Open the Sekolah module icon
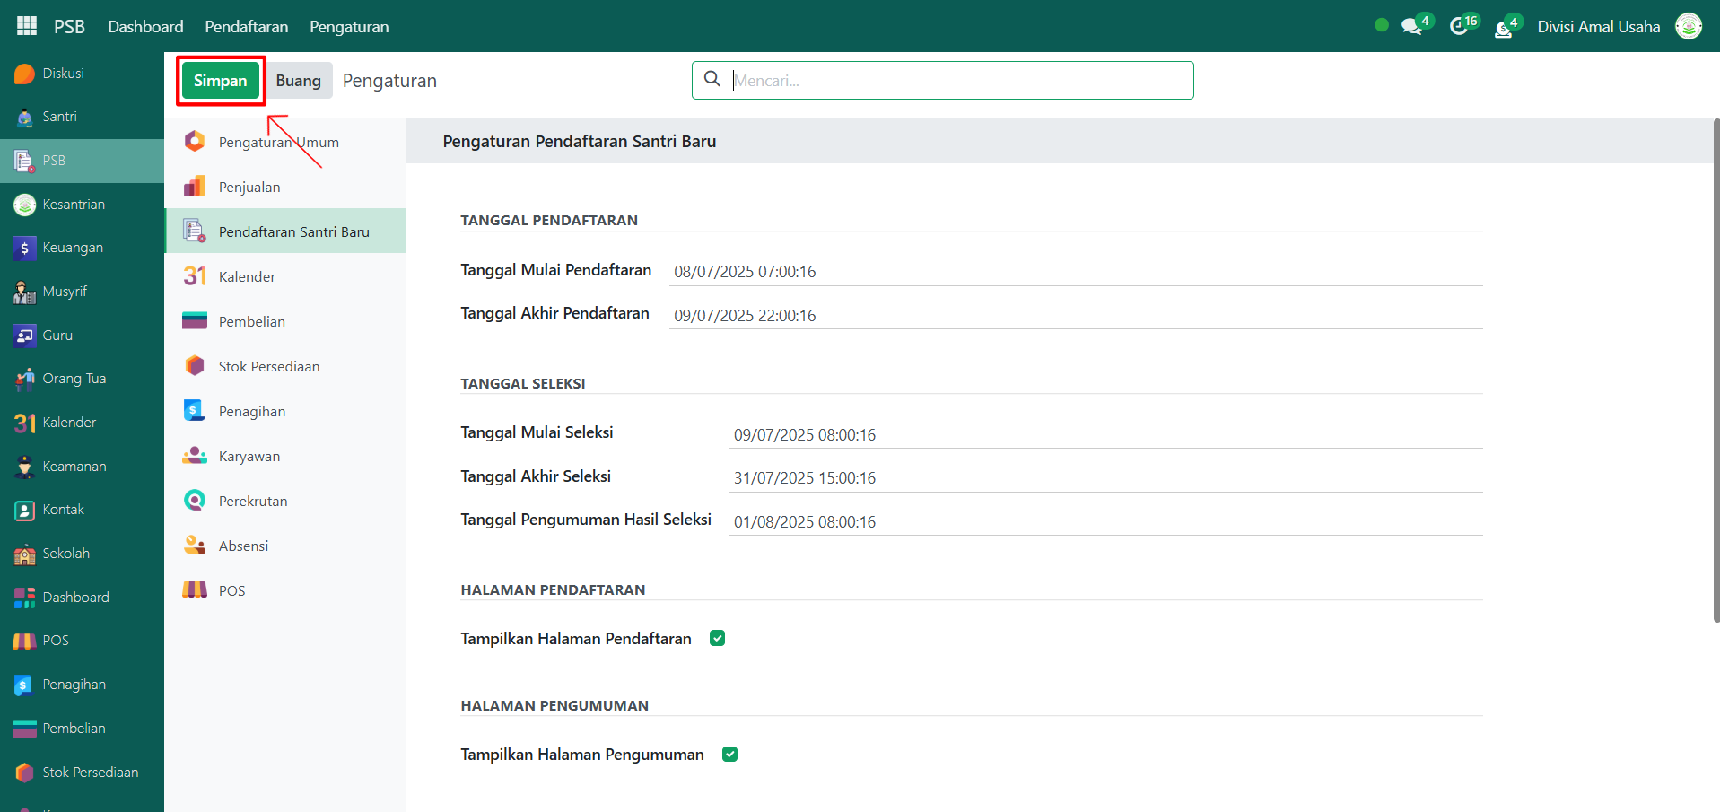1720x812 pixels. click(24, 554)
